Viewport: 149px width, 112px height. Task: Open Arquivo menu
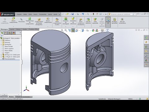pos(19,14)
